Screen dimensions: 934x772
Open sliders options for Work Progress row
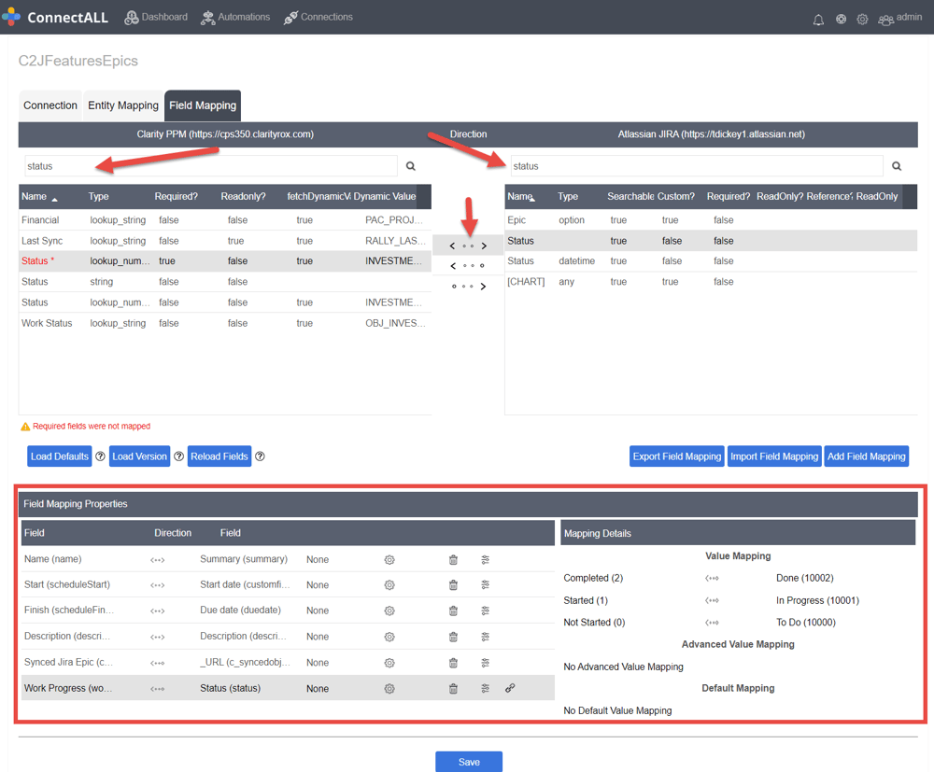coord(486,689)
